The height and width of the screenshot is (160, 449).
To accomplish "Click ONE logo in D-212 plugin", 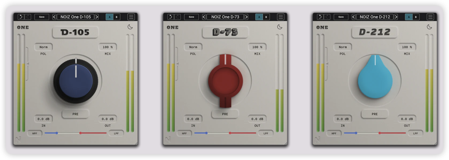I will coord(322,27).
